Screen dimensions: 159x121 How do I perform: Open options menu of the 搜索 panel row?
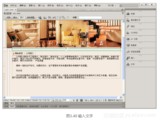coord(123,103)
